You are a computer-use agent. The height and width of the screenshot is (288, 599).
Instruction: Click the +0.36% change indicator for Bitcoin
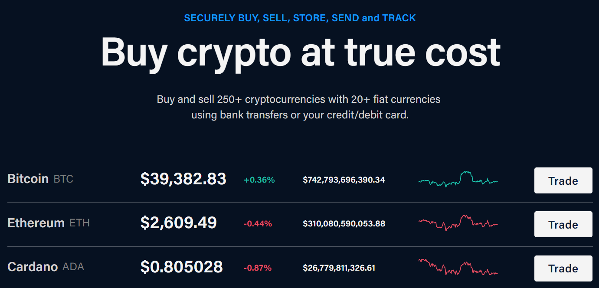point(259,179)
